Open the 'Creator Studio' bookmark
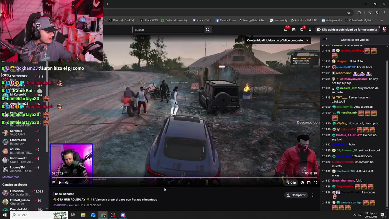The height and width of the screenshot is (219, 389). coord(225,20)
